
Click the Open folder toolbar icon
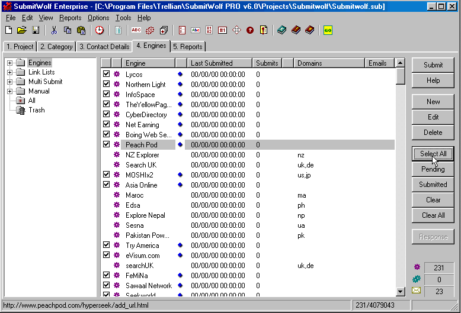pos(22,30)
